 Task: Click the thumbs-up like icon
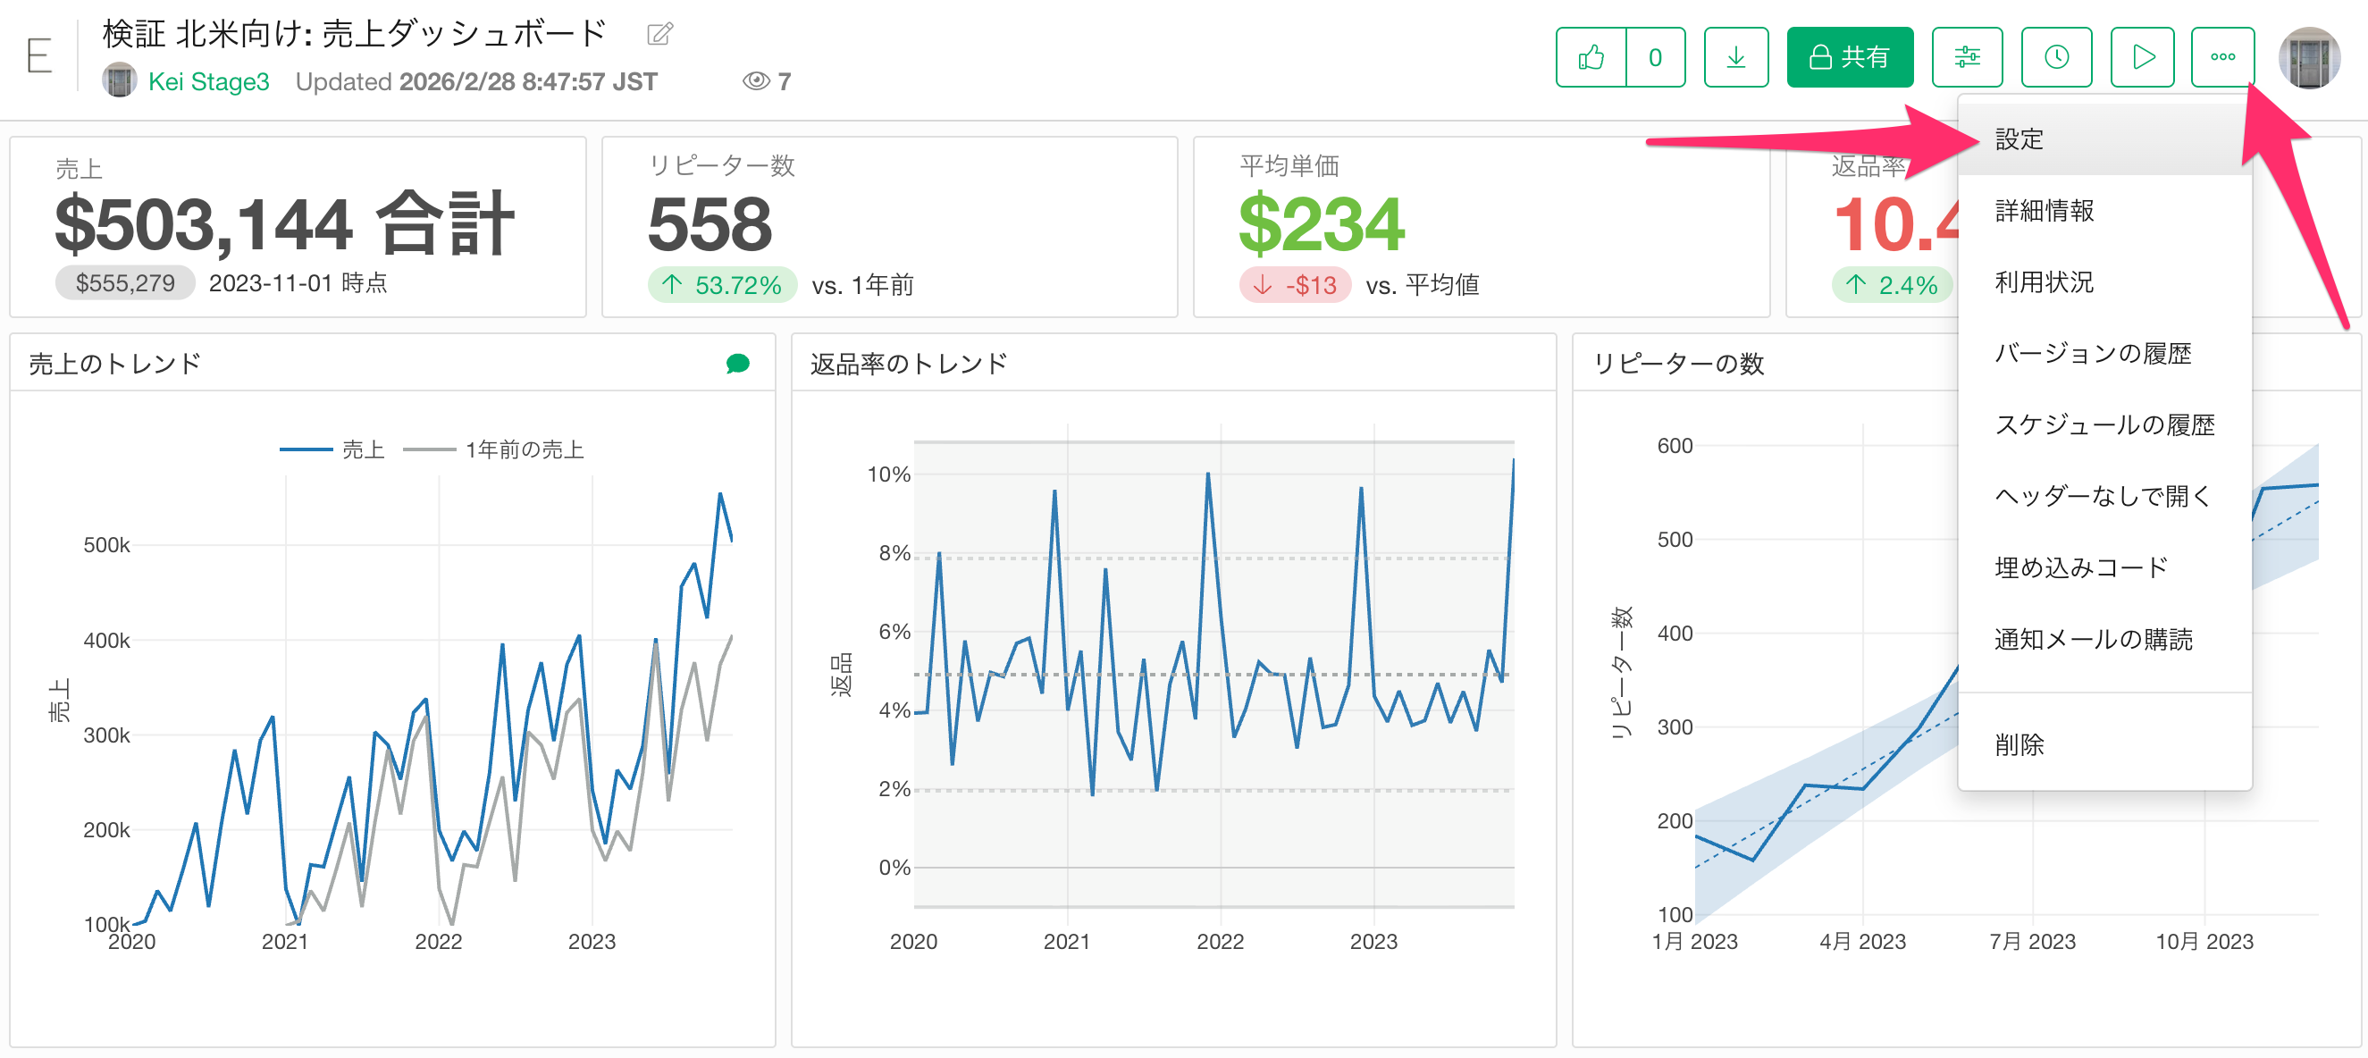(1591, 57)
